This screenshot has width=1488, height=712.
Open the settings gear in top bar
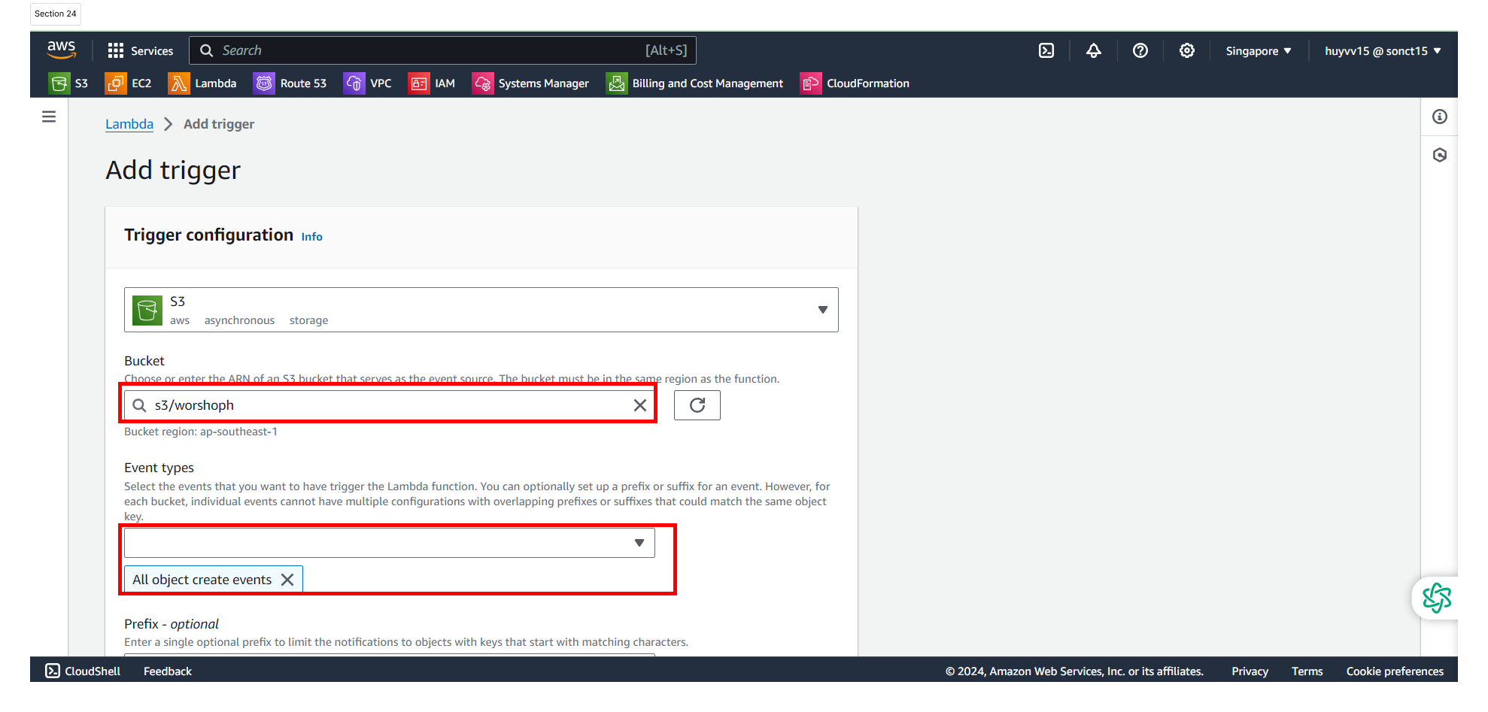pos(1187,50)
